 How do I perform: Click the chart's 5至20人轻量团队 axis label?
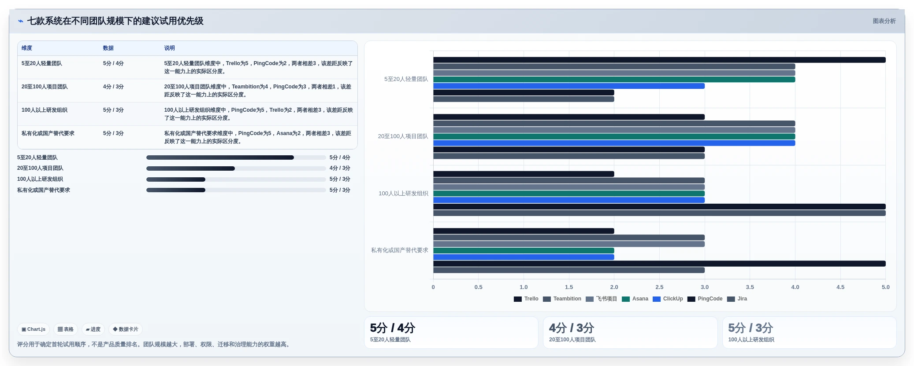click(406, 79)
